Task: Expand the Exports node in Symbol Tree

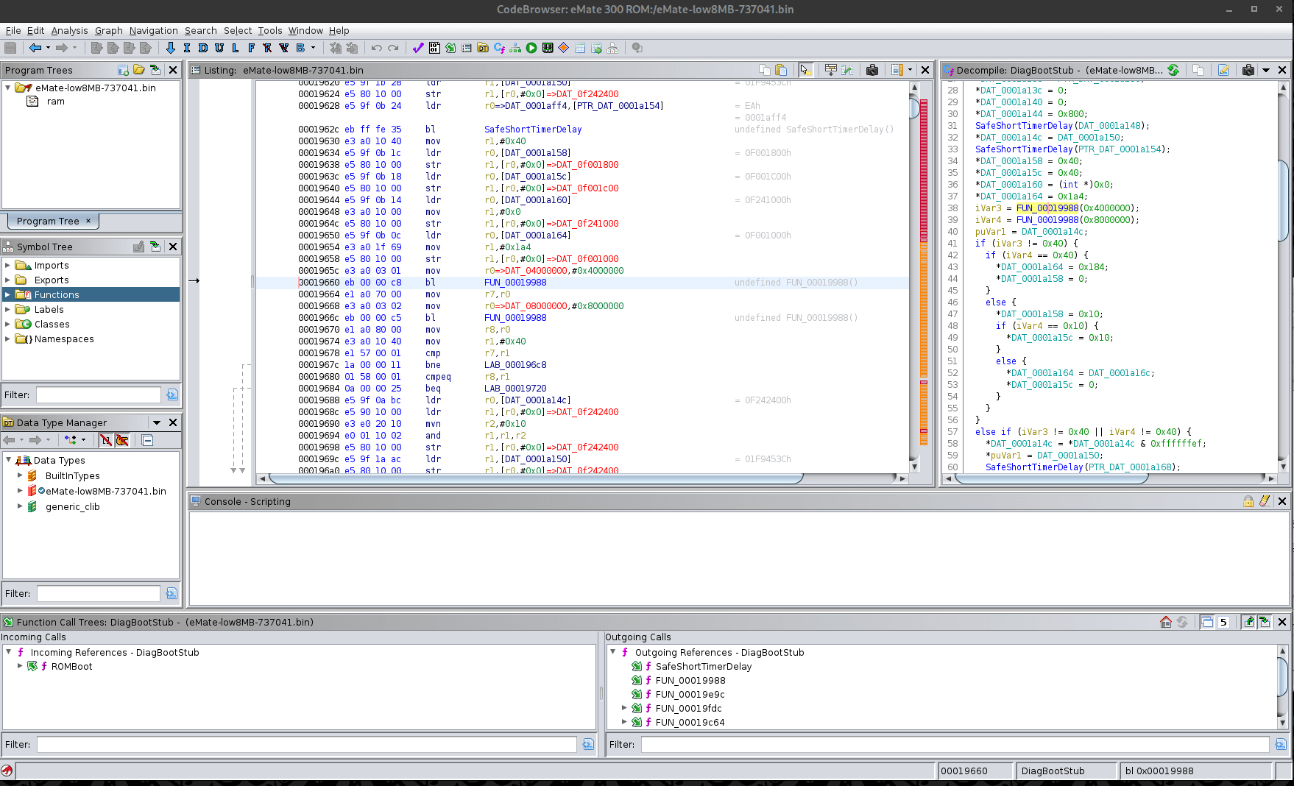Action: click(x=8, y=280)
